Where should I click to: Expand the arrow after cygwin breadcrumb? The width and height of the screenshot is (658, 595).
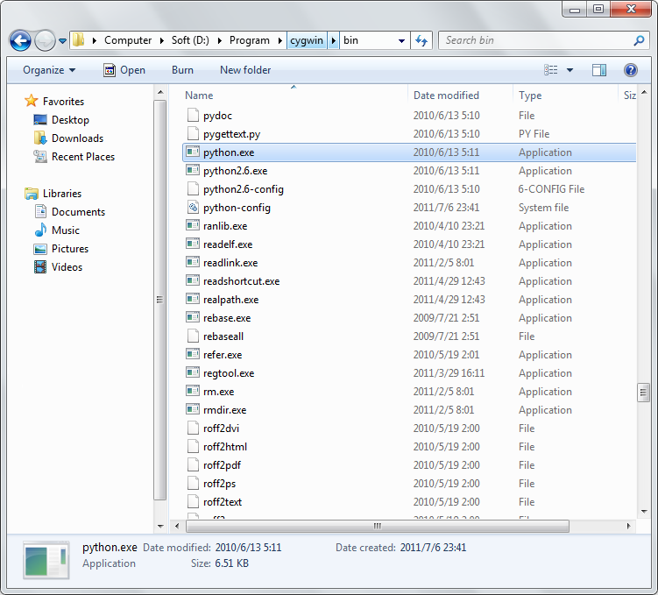point(333,40)
